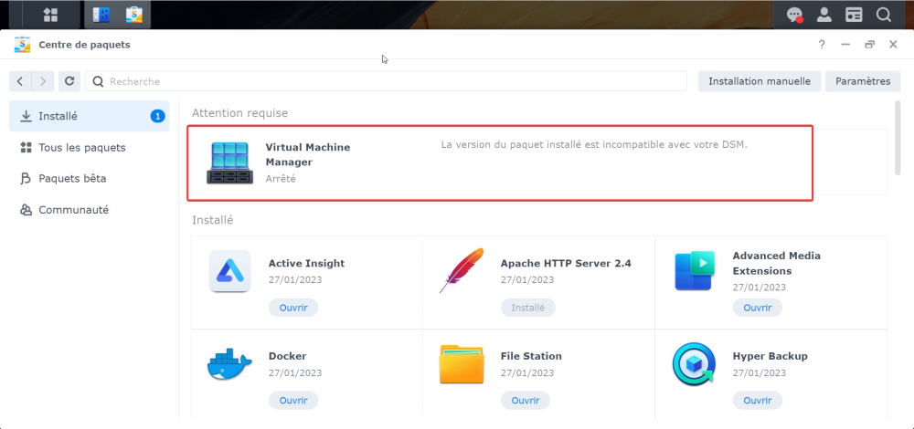Screen dimensions: 914x429
Task: Open the Paramètres button
Action: pyautogui.click(x=863, y=81)
